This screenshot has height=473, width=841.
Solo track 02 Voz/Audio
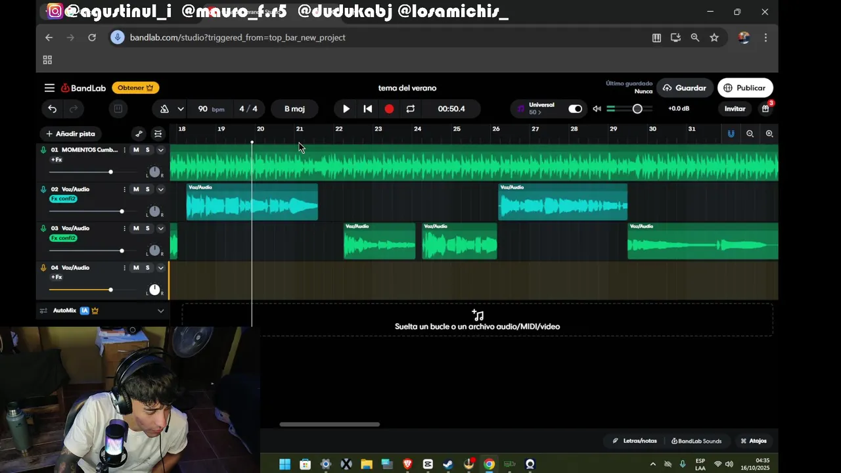pyautogui.click(x=147, y=189)
